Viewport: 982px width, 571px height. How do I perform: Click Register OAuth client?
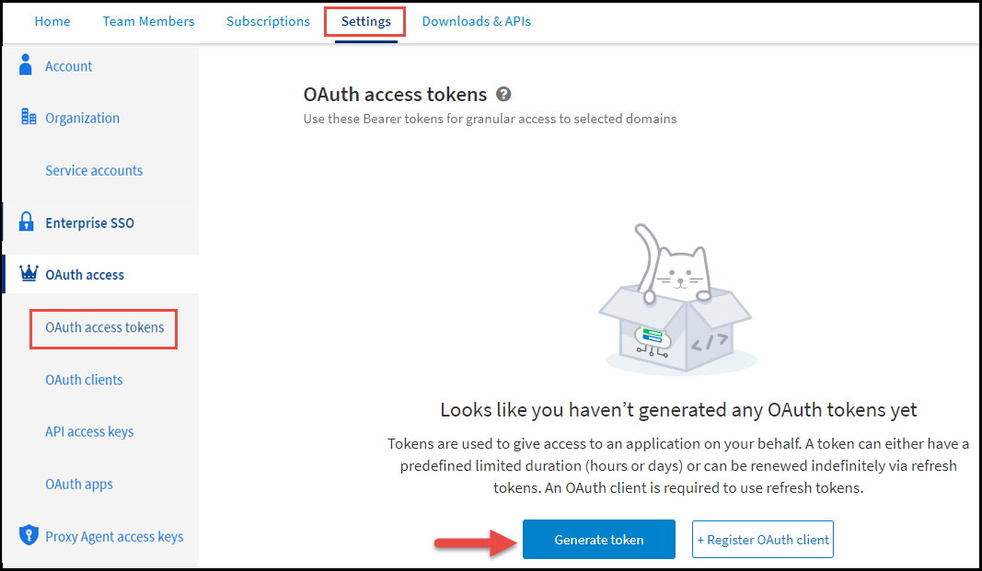click(x=762, y=539)
